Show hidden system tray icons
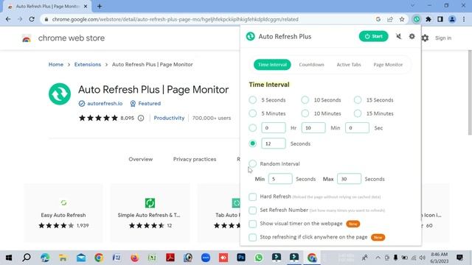Image resolution: width=472 pixels, height=265 pixels. pyautogui.click(x=378, y=258)
